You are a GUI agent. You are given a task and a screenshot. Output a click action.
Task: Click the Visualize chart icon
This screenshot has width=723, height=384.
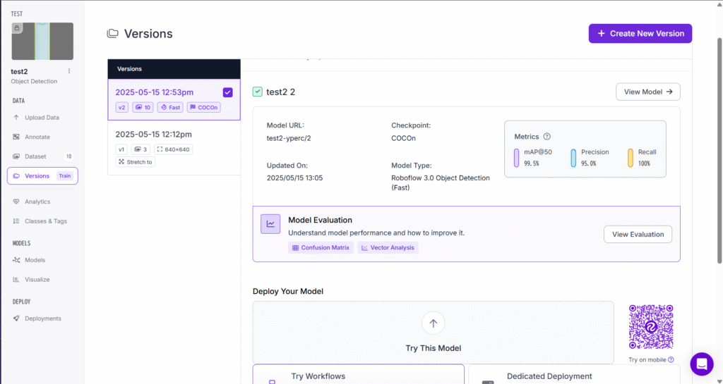click(16, 280)
